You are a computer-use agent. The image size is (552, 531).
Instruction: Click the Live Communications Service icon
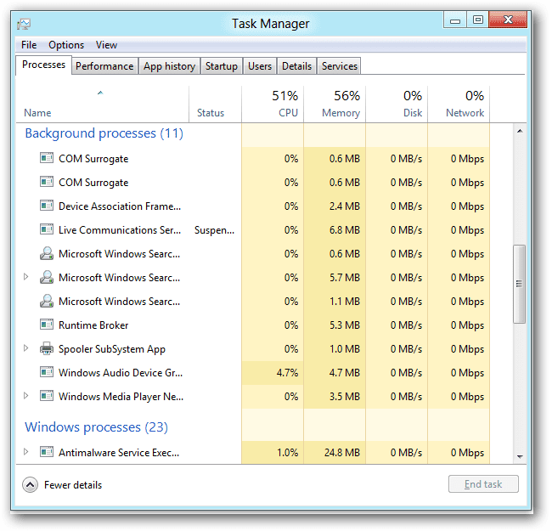(47, 230)
